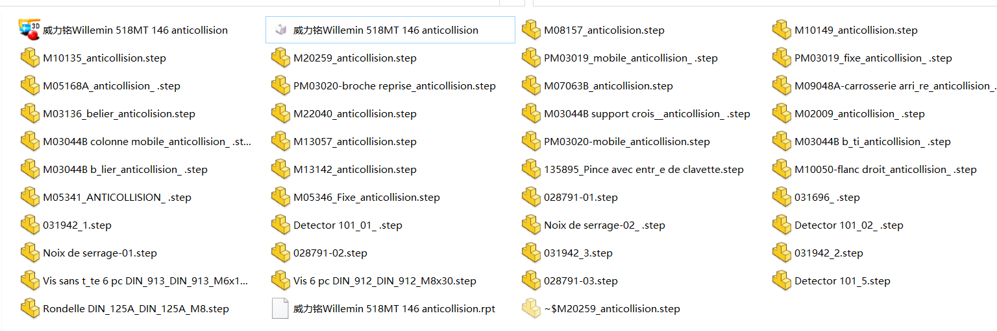Select the file name 135895_Pince avec entr_e de clavette.step
Image resolution: width=997 pixels, height=331 pixels.
(644, 170)
